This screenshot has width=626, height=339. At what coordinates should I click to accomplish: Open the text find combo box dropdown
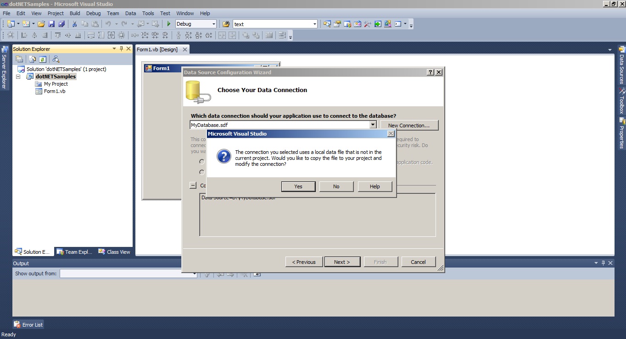[314, 24]
